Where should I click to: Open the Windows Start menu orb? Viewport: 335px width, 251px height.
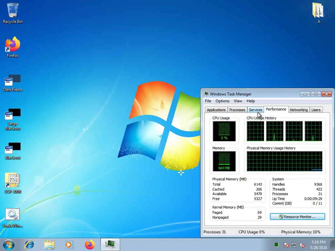(9, 244)
